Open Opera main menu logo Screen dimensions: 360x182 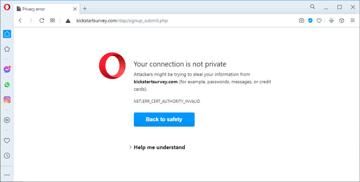(7, 7)
